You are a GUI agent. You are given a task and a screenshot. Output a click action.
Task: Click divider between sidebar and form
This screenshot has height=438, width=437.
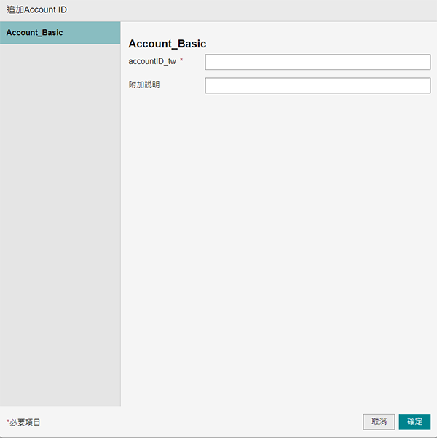tap(120, 219)
